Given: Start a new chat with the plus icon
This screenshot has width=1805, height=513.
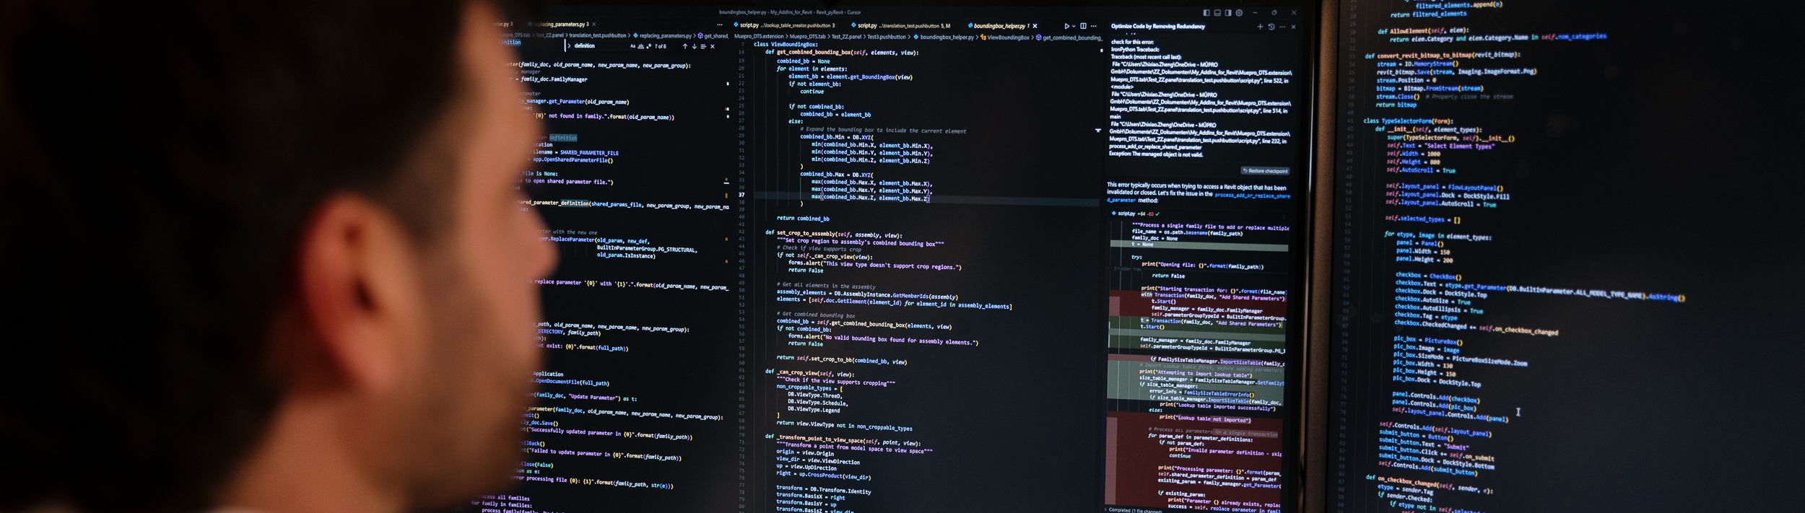Looking at the screenshot, I should 1260,27.
